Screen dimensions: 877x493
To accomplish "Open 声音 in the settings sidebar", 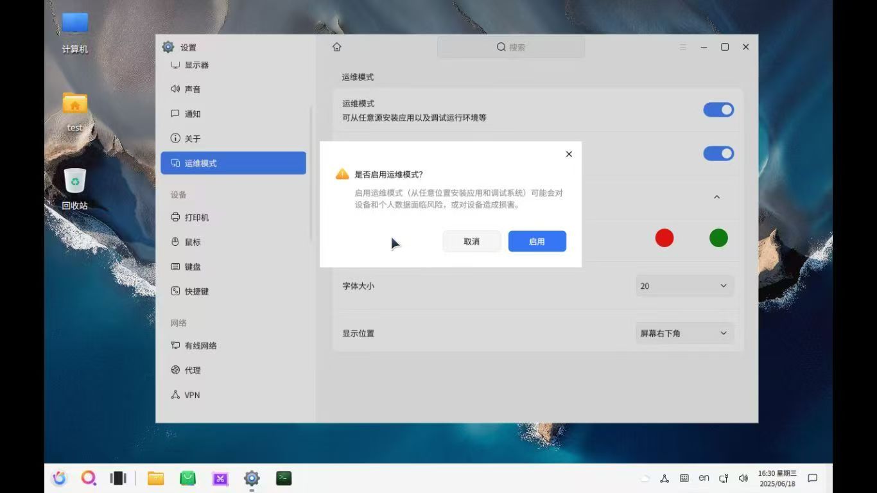I will 234,89.
